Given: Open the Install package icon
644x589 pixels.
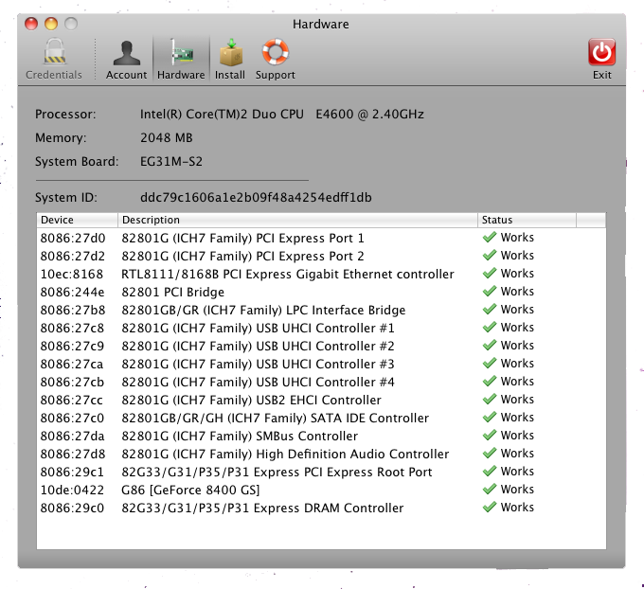Looking at the screenshot, I should [230, 53].
